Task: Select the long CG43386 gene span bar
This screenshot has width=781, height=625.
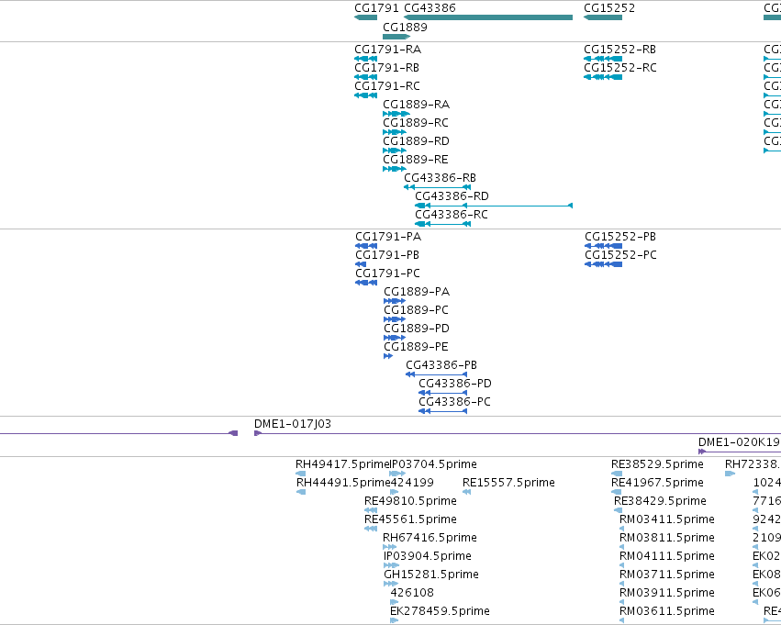Action: pyautogui.click(x=488, y=17)
